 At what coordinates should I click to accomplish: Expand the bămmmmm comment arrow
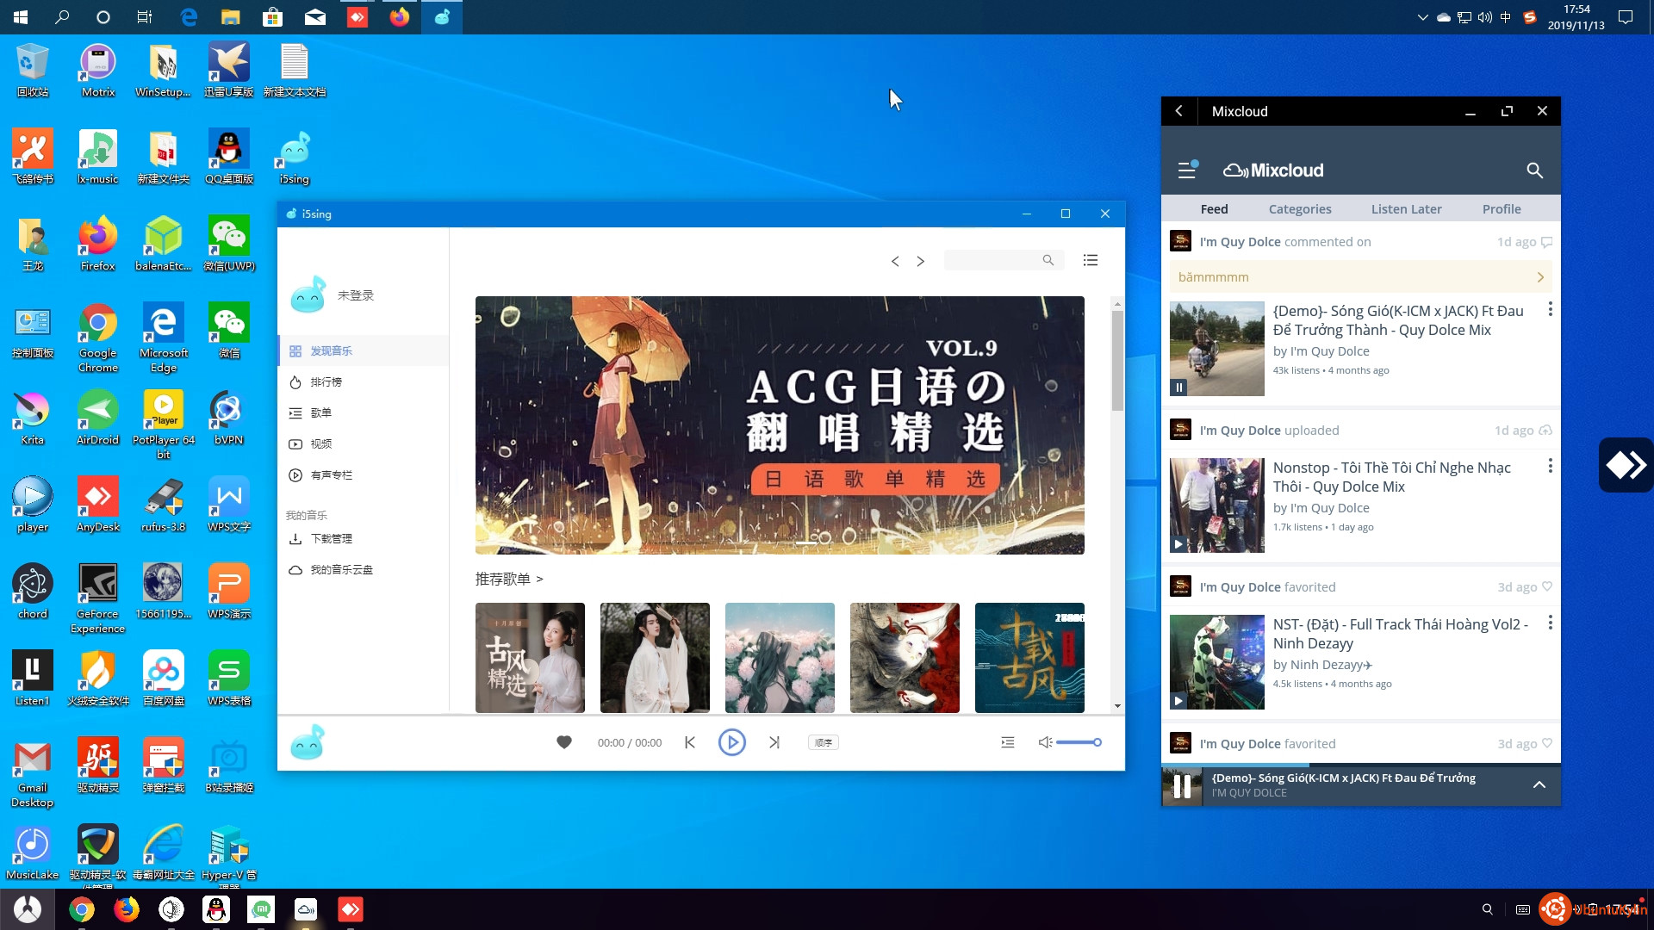click(x=1539, y=277)
